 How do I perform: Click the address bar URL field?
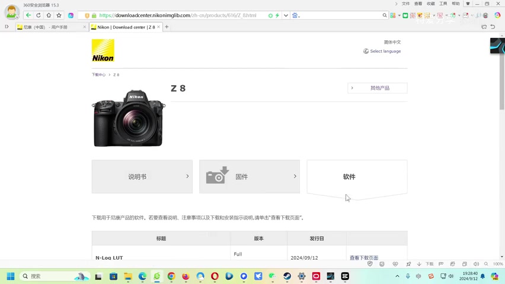coord(178,15)
